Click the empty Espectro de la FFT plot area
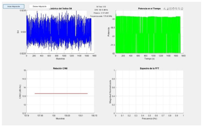Viewport: 203px width, 127px height. pos(149,92)
